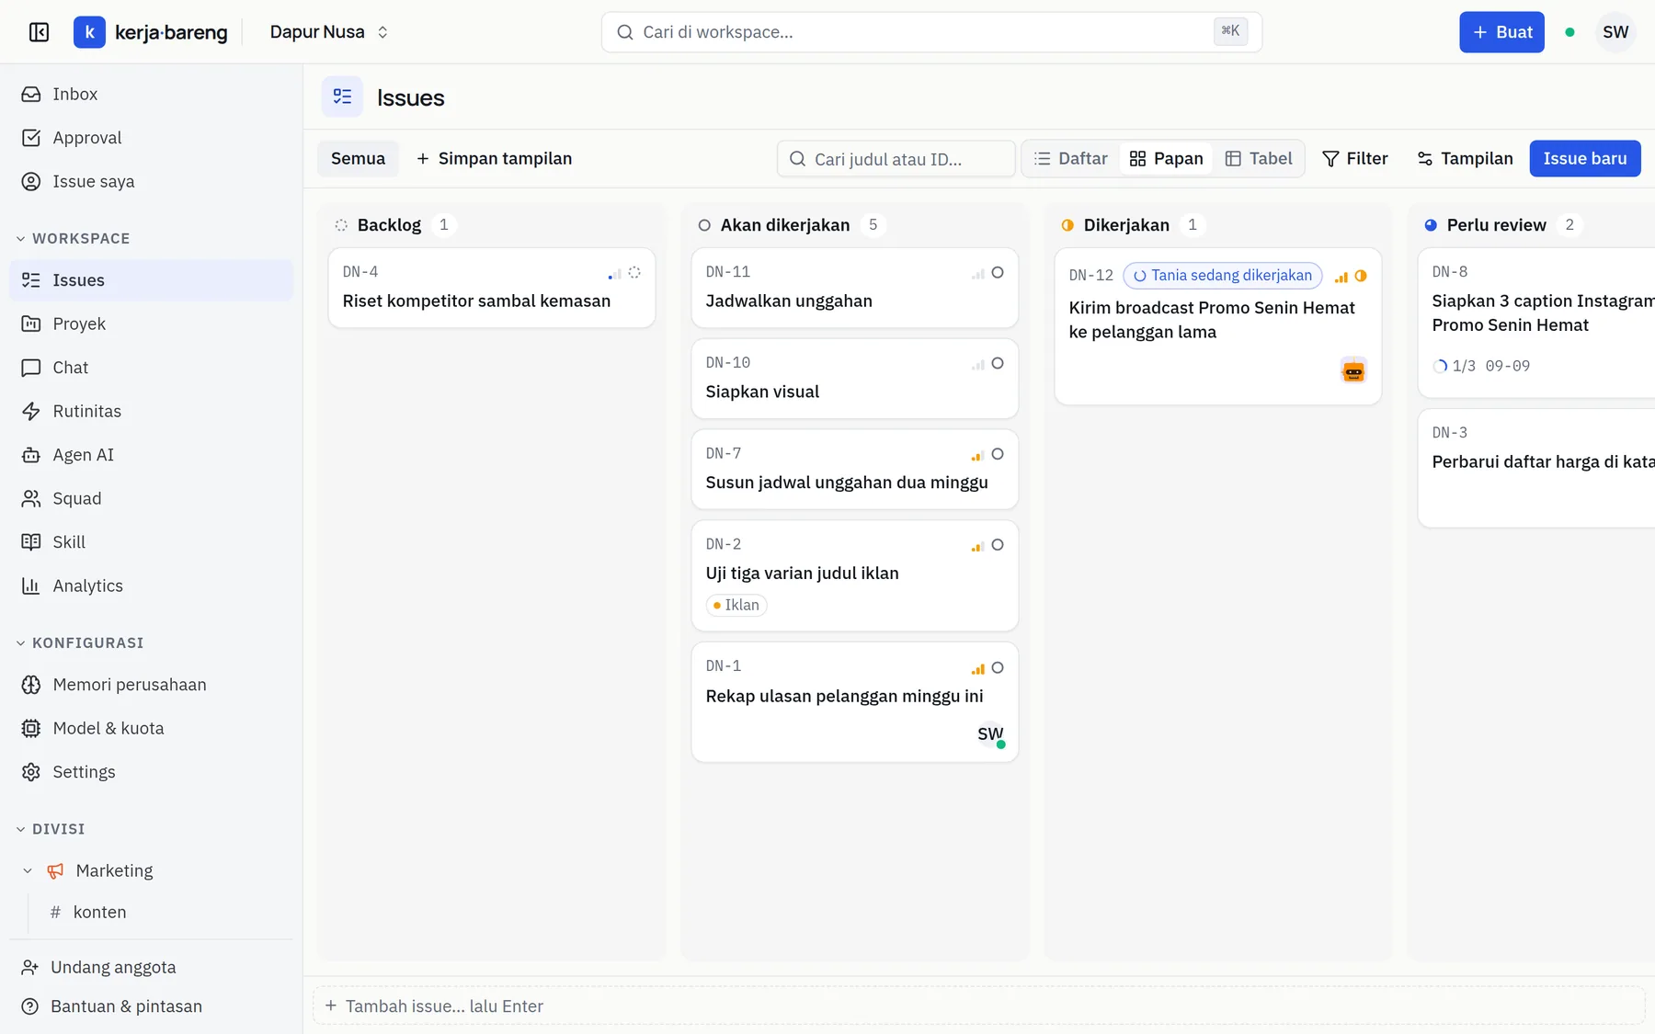This screenshot has height=1034, width=1655.
Task: Open Chat from sidebar
Action: tap(151, 368)
